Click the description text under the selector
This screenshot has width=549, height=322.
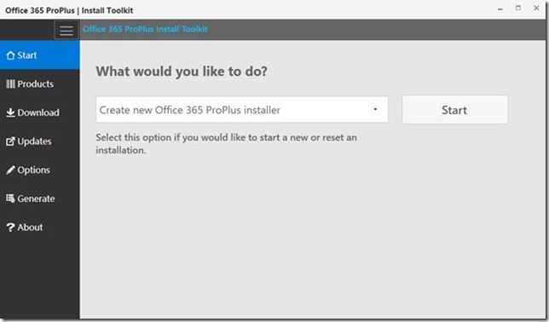(226, 144)
